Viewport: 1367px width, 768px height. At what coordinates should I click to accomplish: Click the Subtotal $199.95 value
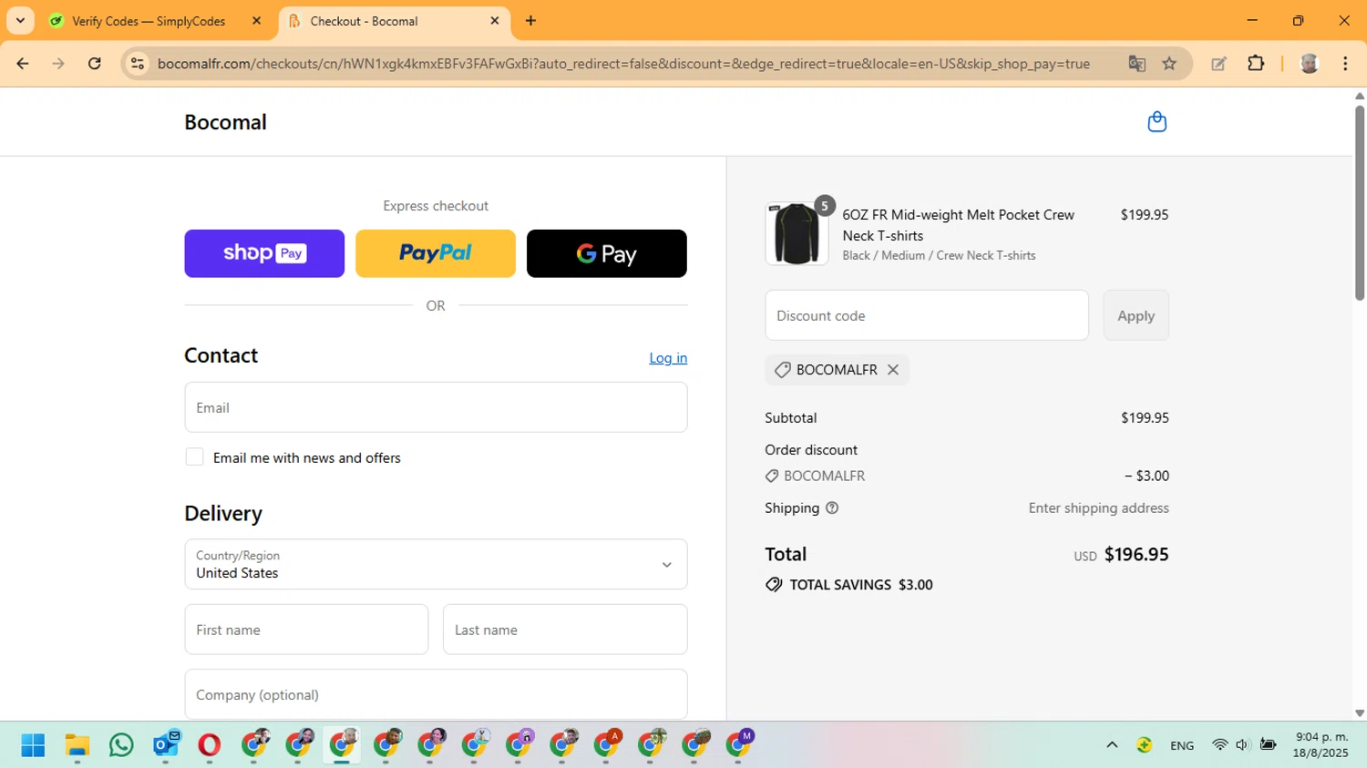pyautogui.click(x=1145, y=418)
